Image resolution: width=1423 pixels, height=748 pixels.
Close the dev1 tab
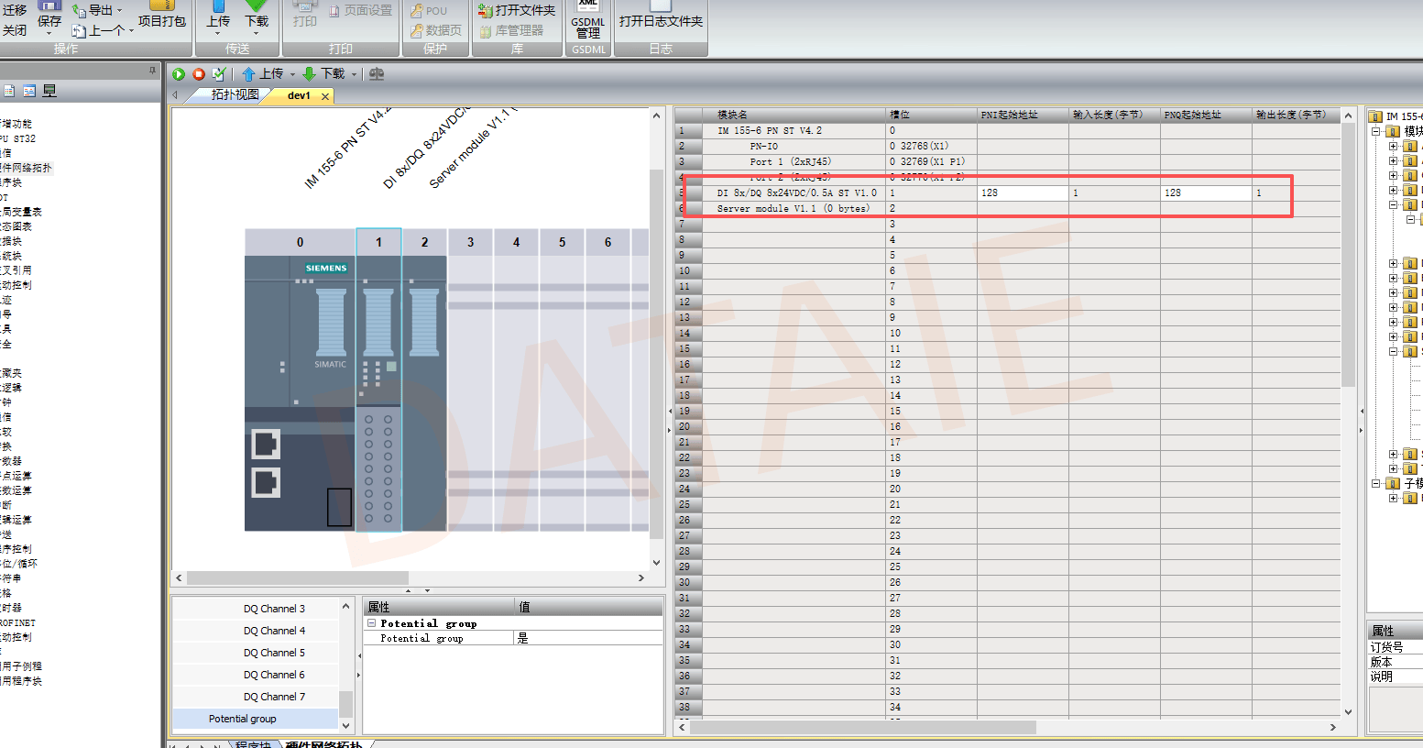[x=325, y=95]
